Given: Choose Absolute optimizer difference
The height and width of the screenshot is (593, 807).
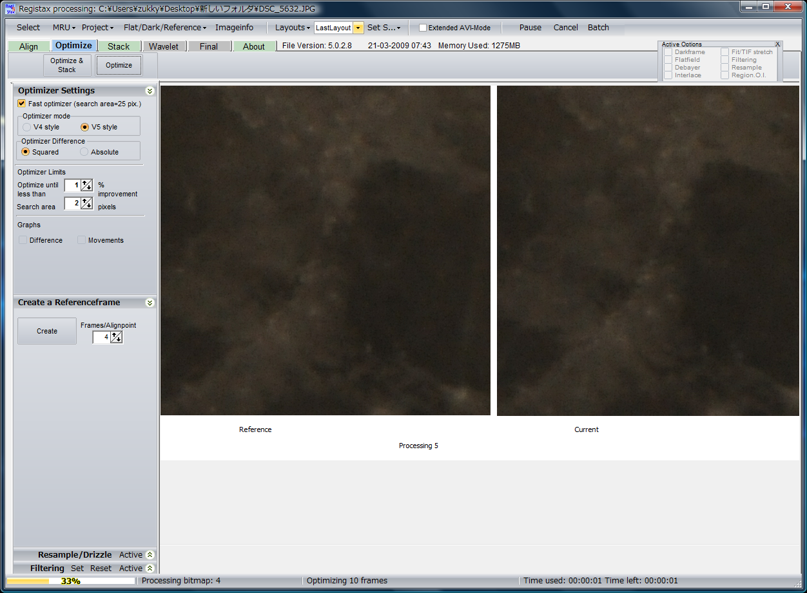Looking at the screenshot, I should pos(84,152).
